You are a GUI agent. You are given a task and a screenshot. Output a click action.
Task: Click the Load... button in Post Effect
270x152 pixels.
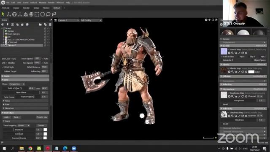point(7,117)
